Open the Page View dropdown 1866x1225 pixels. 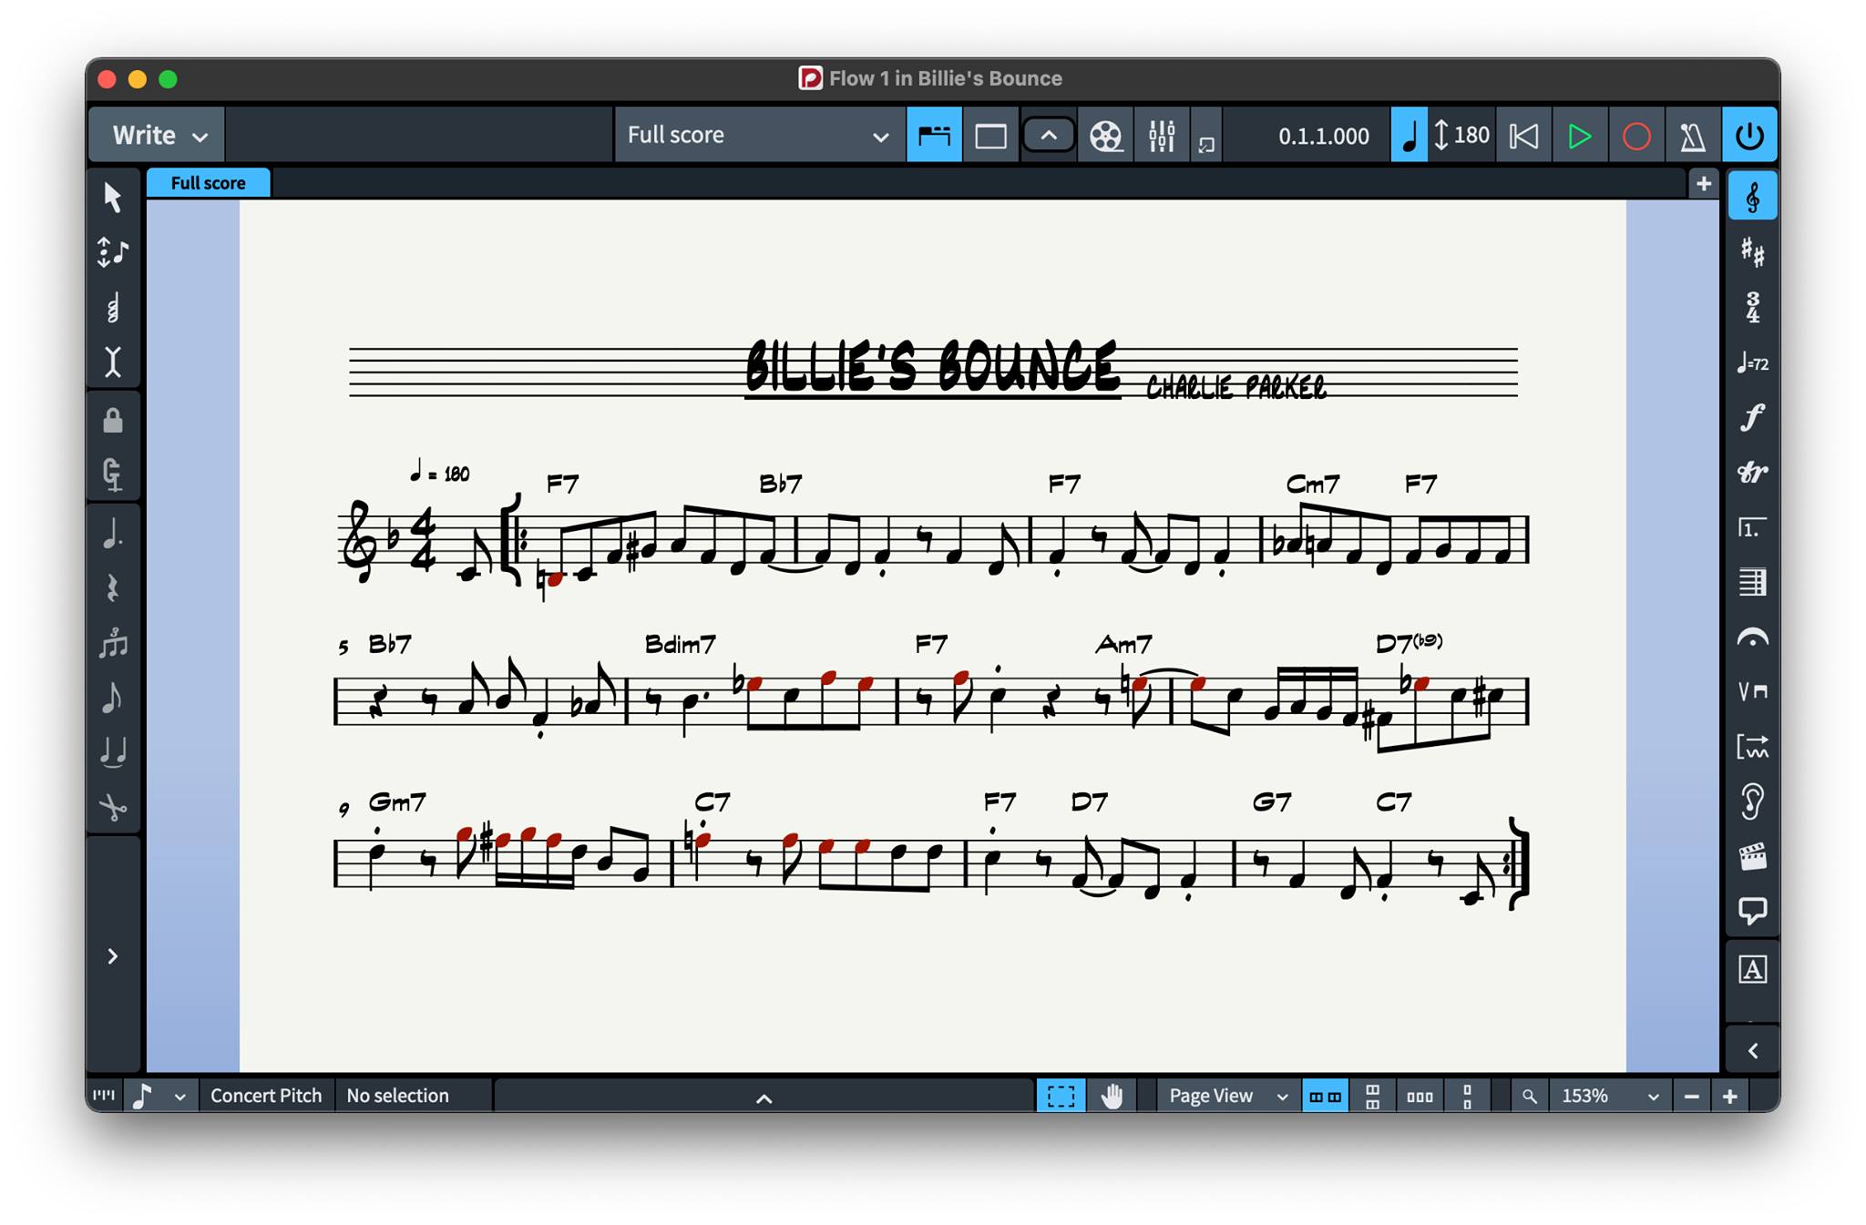click(1228, 1096)
